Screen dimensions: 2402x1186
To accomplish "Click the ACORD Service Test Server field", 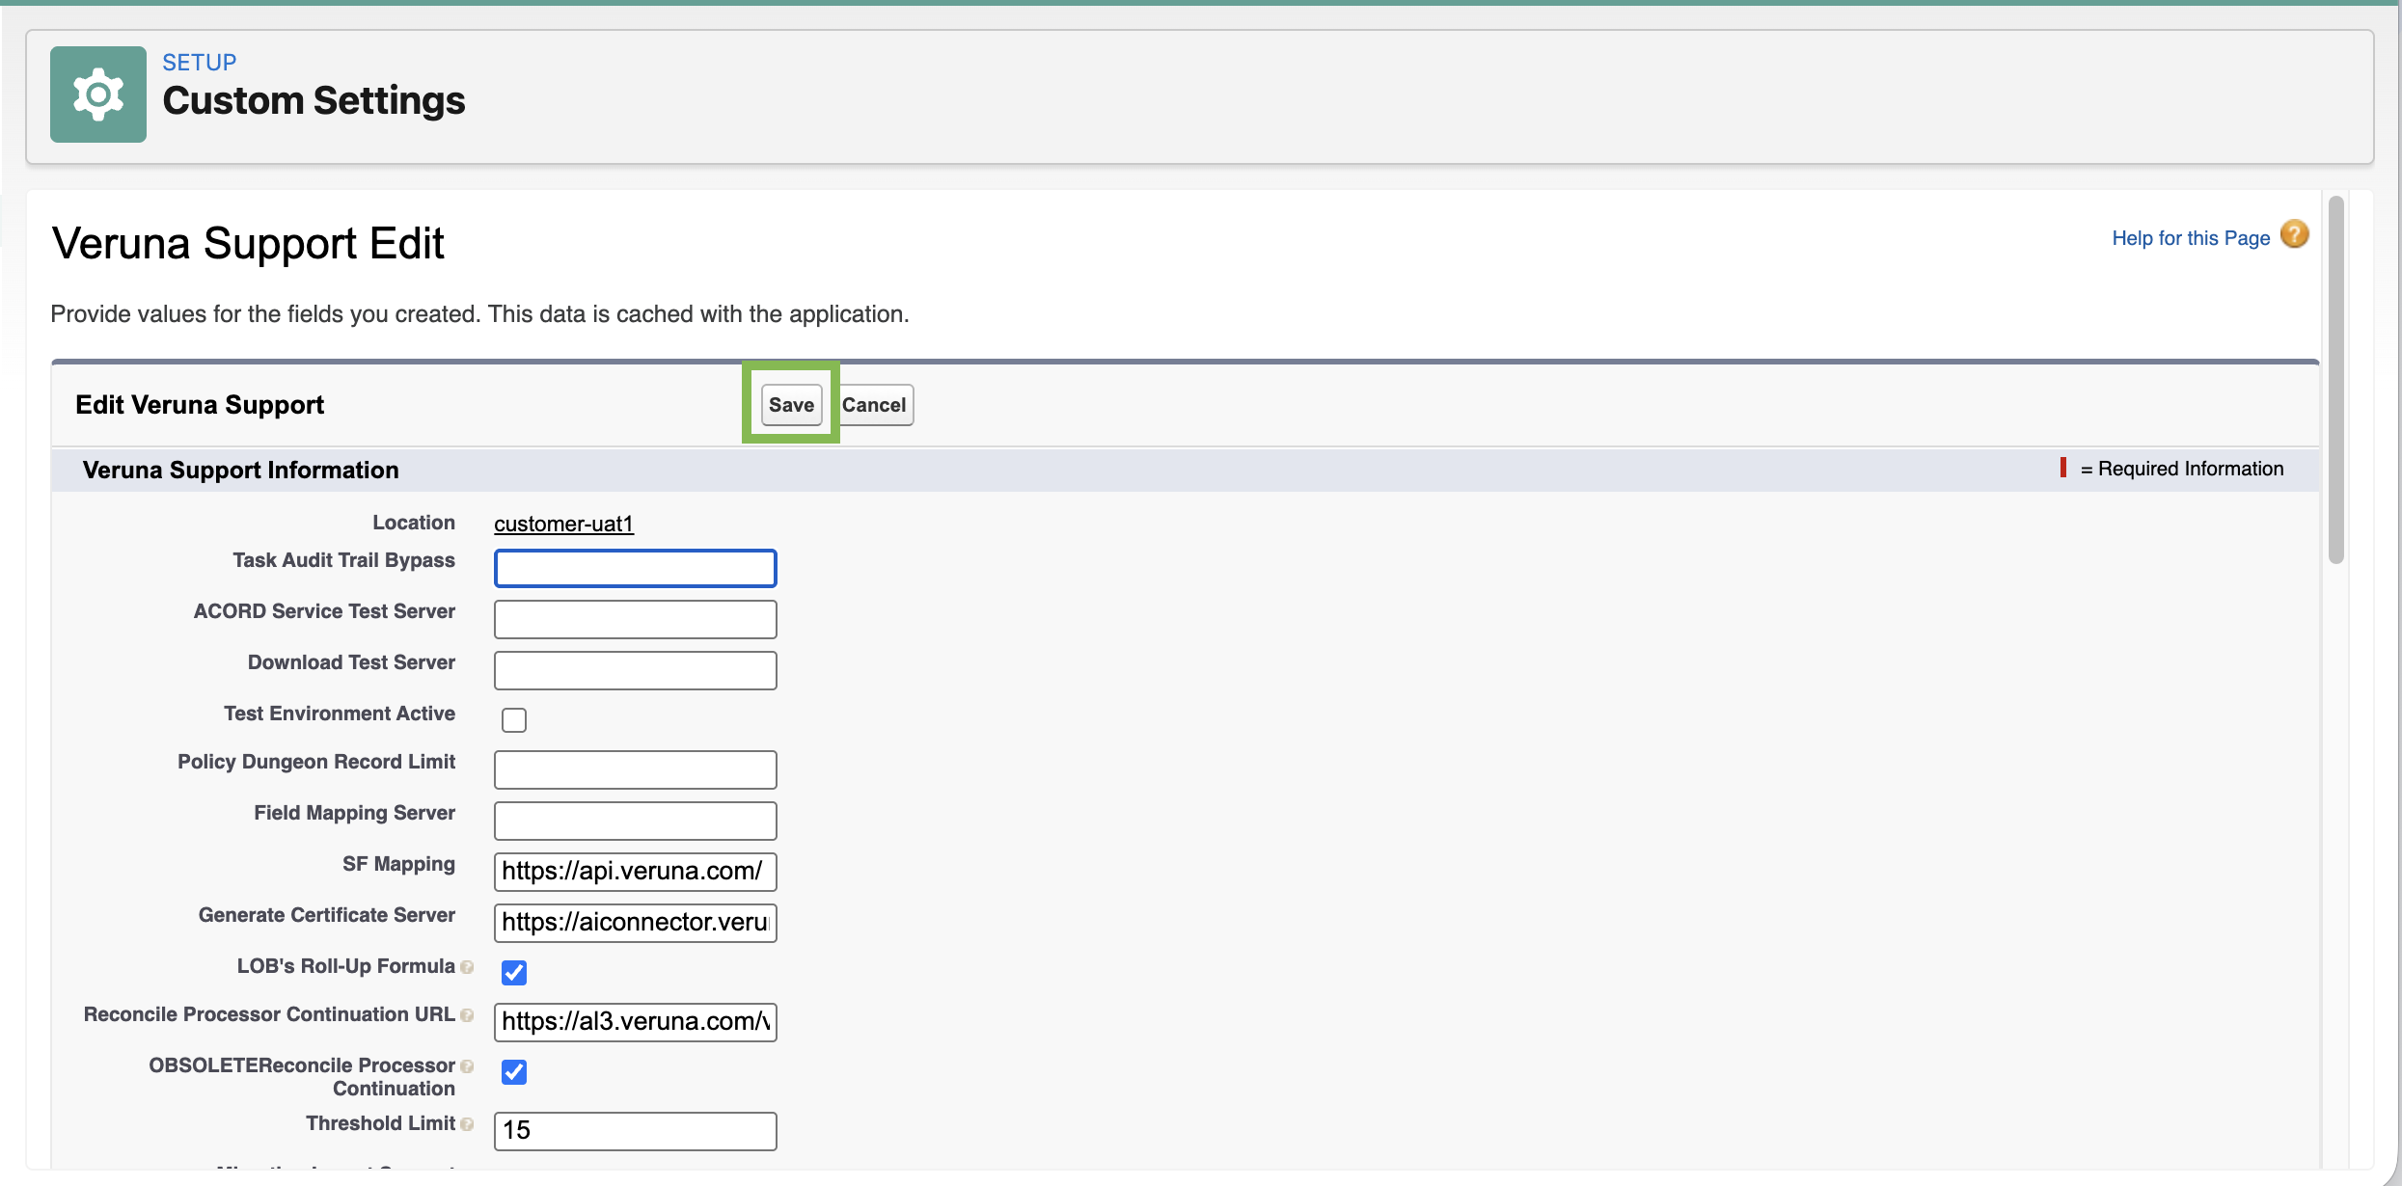I will point(636,619).
